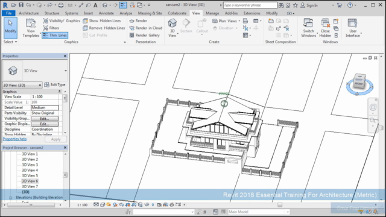
Task: Click view scale 1 : 100 in view control bar
Action: (82, 205)
